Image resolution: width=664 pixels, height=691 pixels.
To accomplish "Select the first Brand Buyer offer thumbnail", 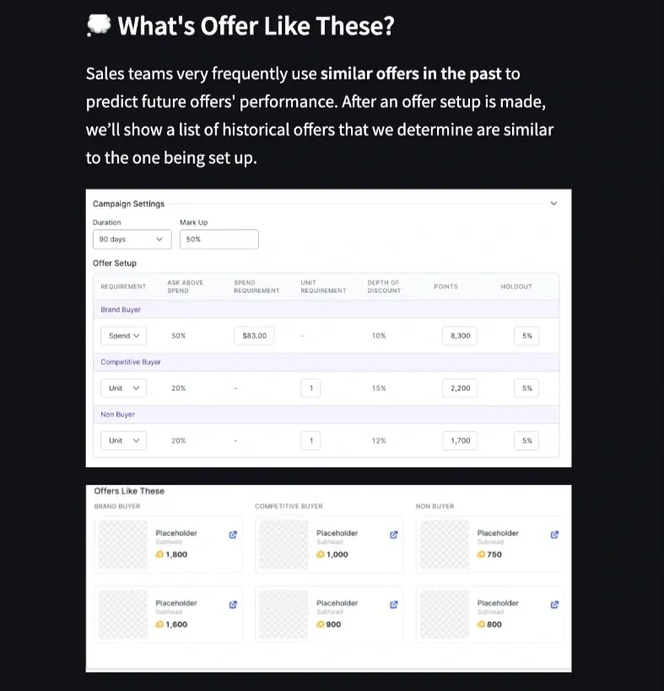I will (x=122, y=544).
